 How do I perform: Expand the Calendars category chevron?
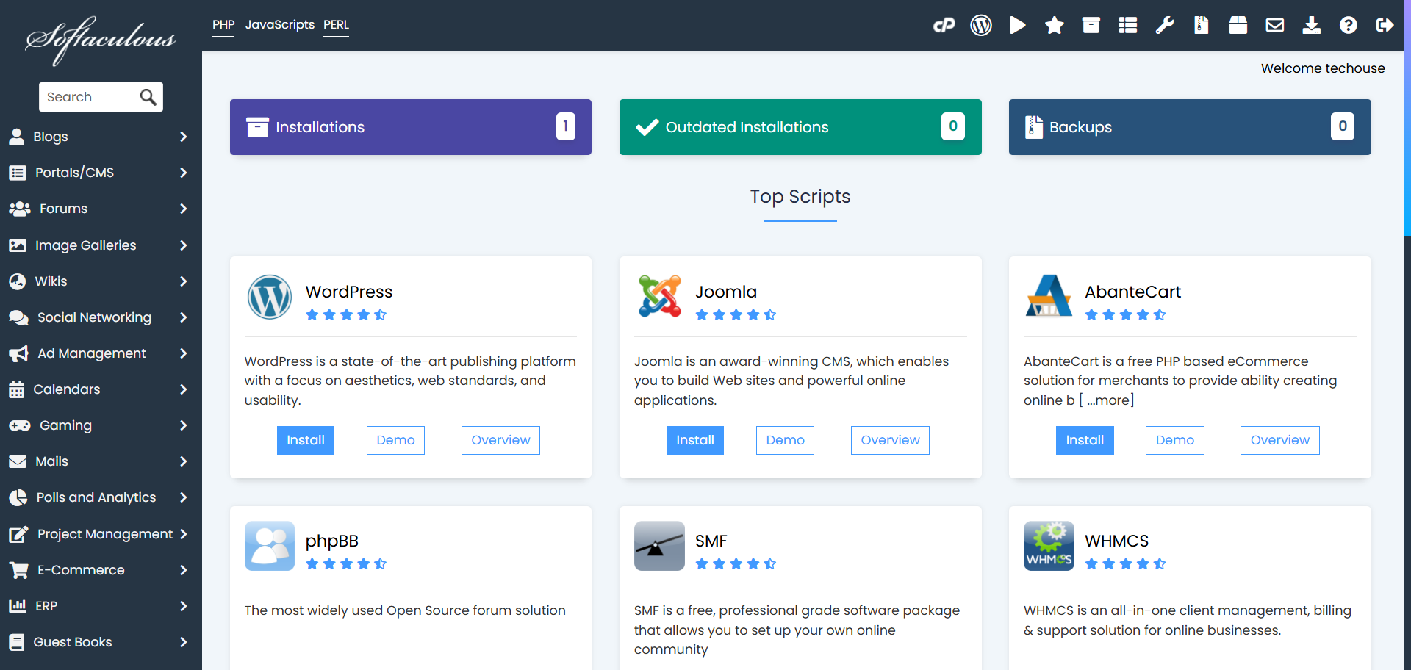click(x=184, y=389)
